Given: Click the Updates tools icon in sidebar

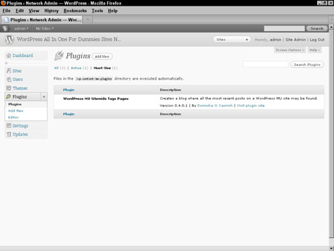Looking at the screenshot, I should (9, 134).
